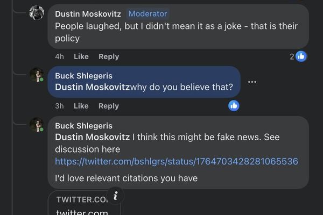Screen dimensions: 323x215
Task: Click the 3h timestamp on Buck's comment
Action: [x=59, y=106]
